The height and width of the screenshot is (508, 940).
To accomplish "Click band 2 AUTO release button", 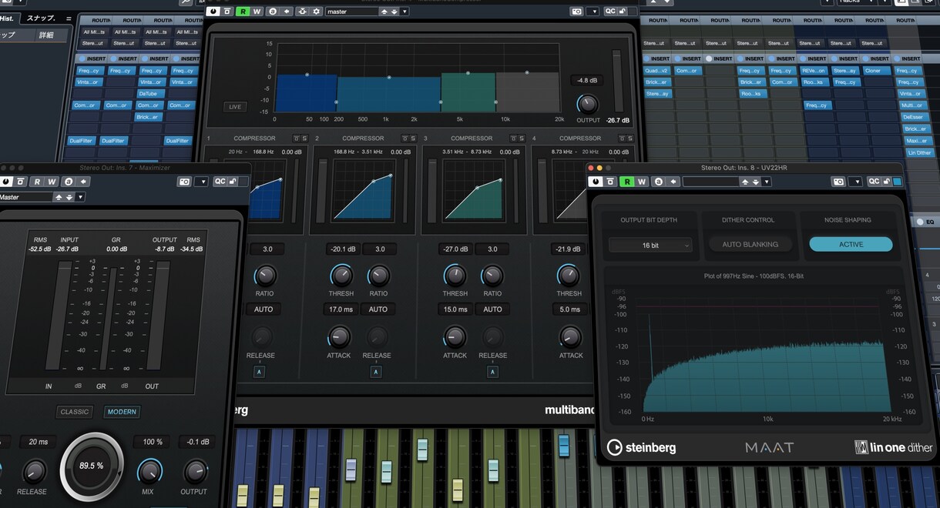I will (x=378, y=309).
